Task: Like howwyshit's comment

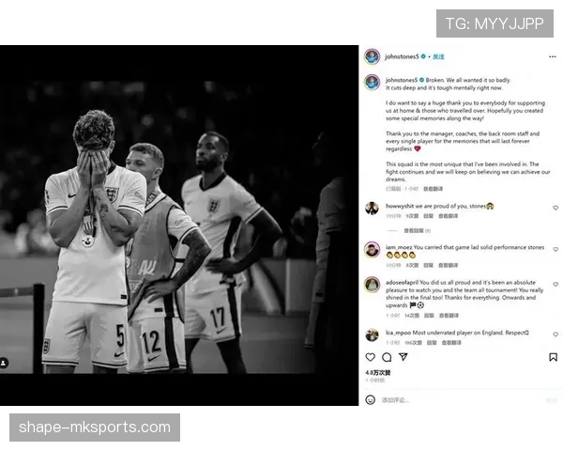Action: 555,208
